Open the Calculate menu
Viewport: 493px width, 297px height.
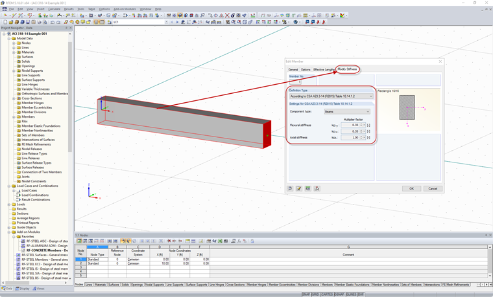(54, 9)
